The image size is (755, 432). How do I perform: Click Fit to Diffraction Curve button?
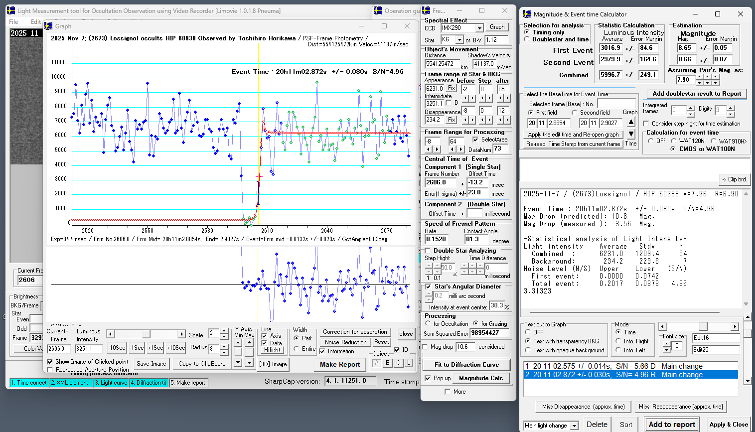coord(466,365)
